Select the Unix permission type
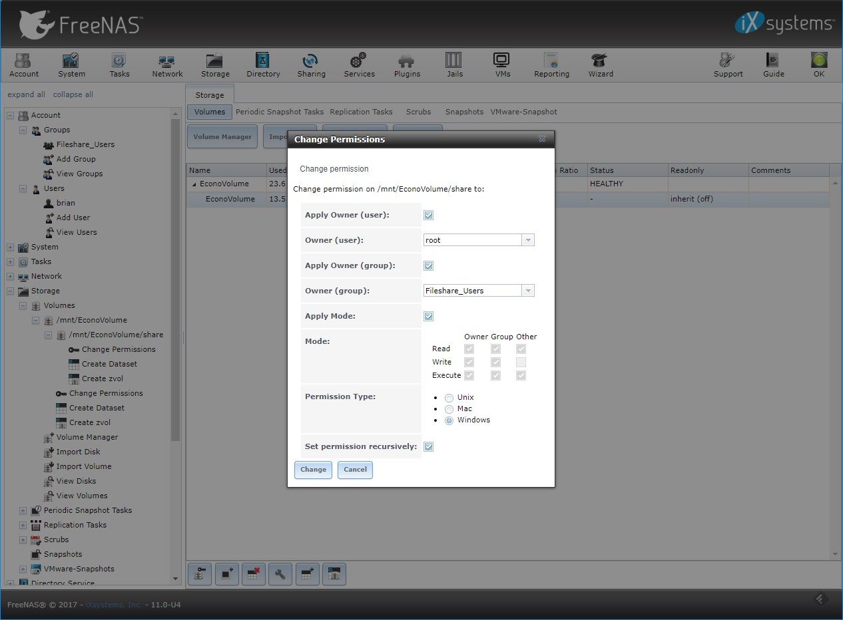 (449, 398)
